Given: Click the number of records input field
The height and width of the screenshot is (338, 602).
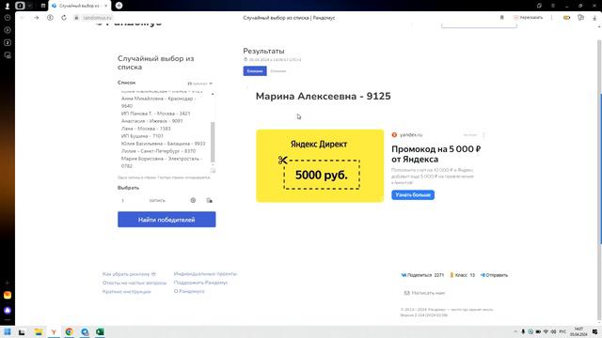Looking at the screenshot, I should pos(133,200).
